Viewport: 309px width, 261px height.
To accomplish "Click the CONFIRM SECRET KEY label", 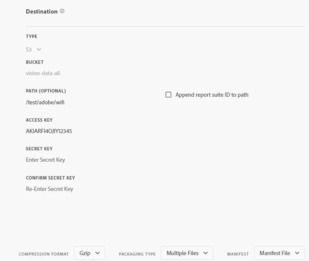I will click(51, 178).
